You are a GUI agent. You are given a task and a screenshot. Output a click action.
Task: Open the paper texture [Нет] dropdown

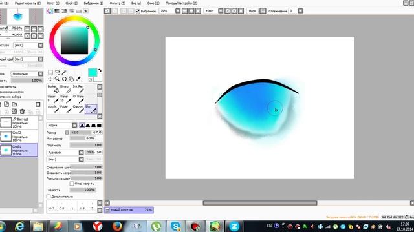[28, 45]
